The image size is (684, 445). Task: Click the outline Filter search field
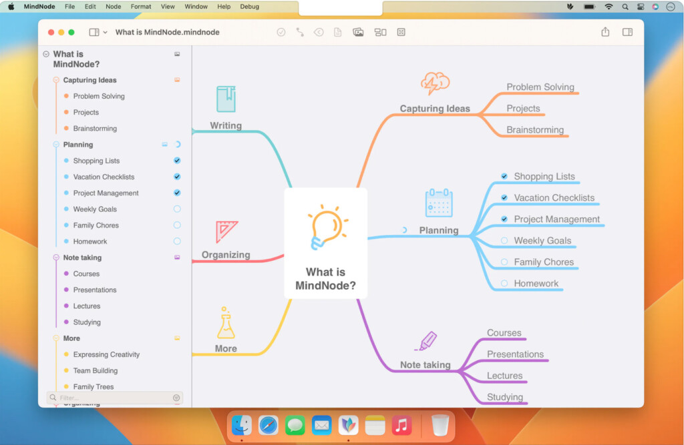point(114,398)
